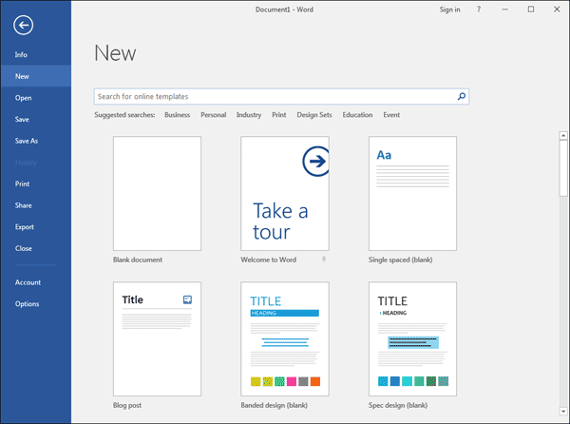Open the Print section
The width and height of the screenshot is (570, 424).
[23, 183]
